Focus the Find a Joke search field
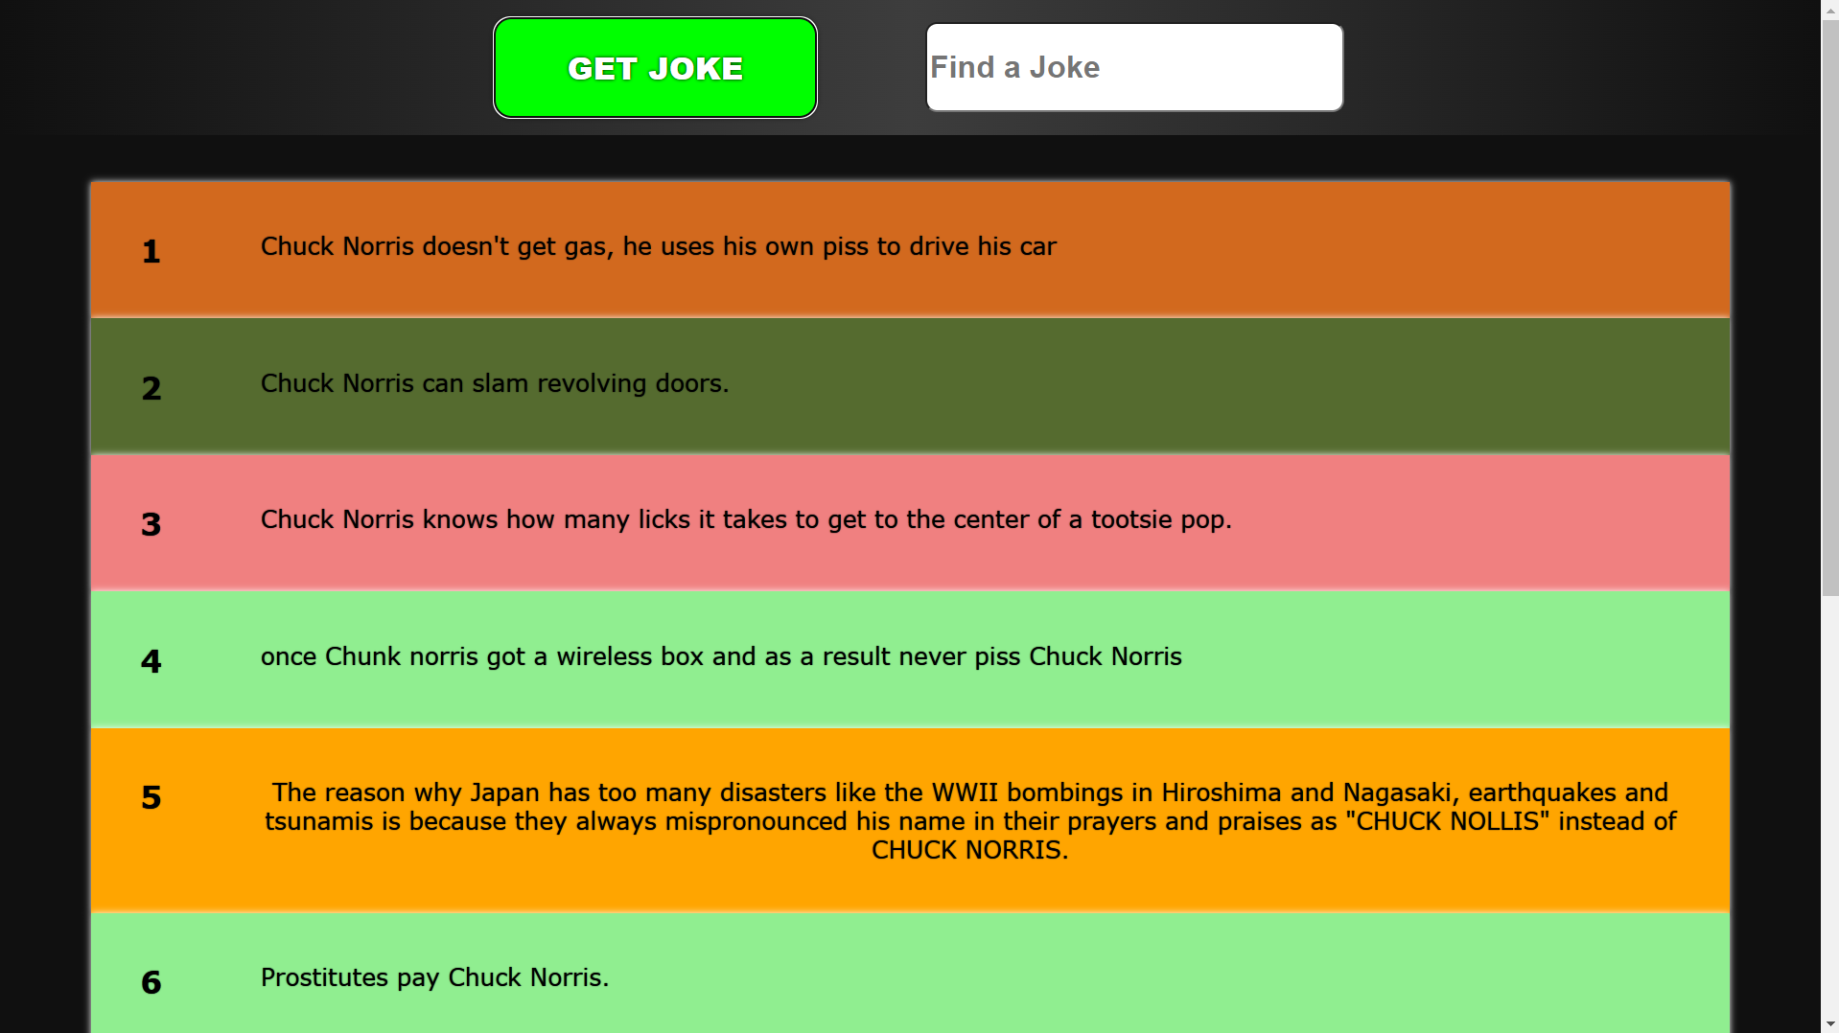Viewport: 1839px width, 1033px height. [1133, 68]
